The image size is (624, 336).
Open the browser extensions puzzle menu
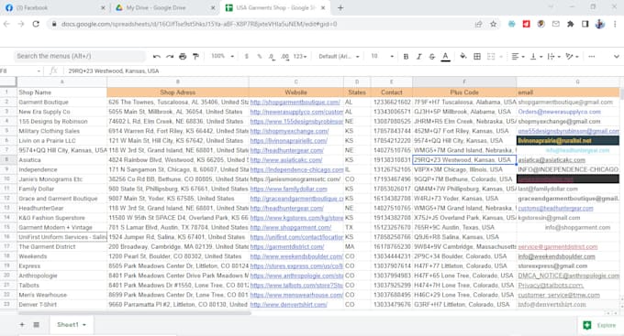tap(570, 24)
